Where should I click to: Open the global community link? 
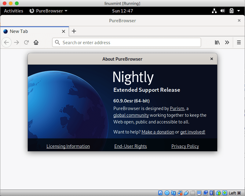click(x=131, y=115)
